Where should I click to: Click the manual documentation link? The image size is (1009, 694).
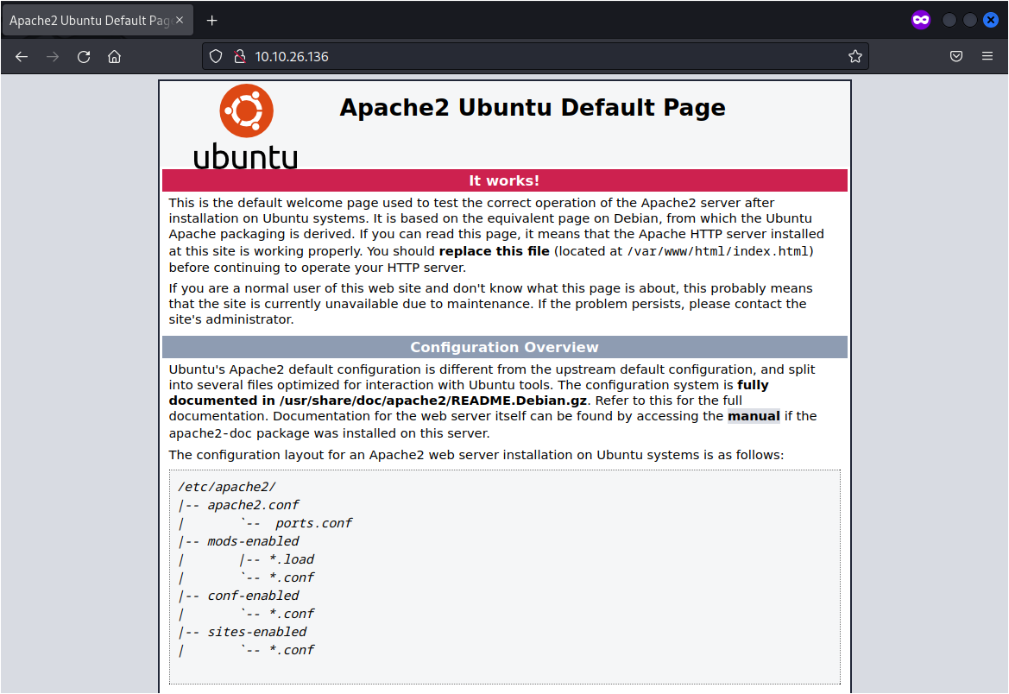tap(754, 415)
